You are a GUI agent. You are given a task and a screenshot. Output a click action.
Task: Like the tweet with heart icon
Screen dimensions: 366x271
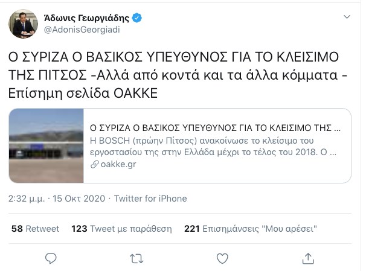point(222,258)
